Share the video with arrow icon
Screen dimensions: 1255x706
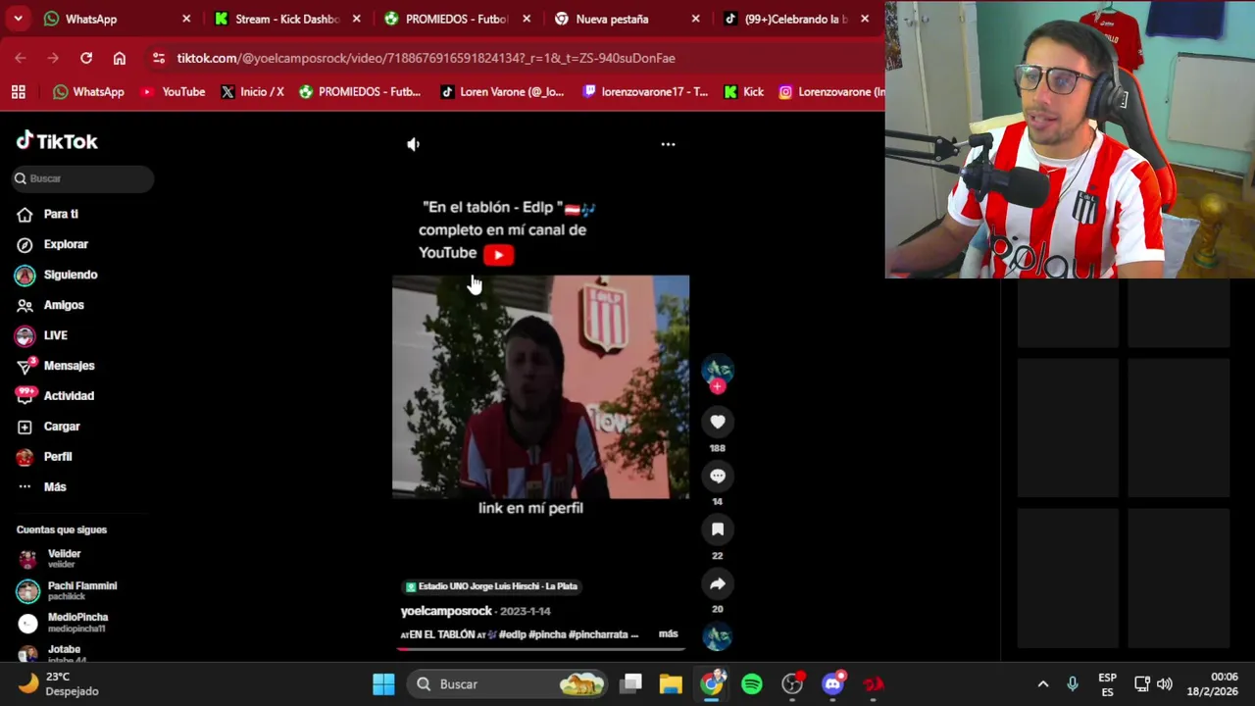pyautogui.click(x=718, y=583)
